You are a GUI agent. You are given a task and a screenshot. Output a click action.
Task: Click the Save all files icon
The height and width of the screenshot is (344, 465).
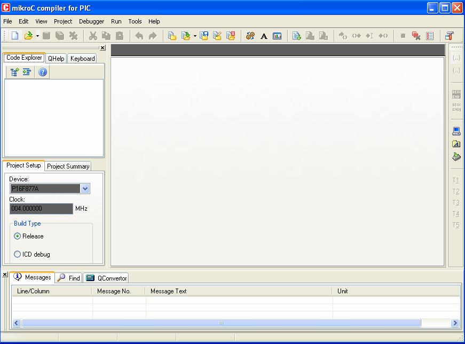[x=60, y=36]
